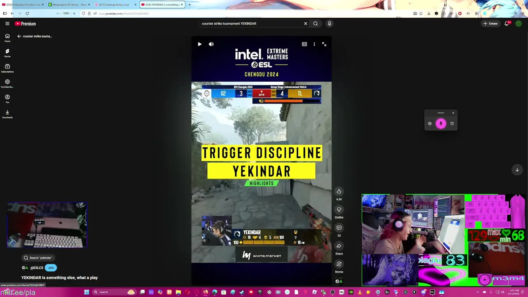Open the short's three-dot more menu
The image size is (528, 297).
(x=314, y=44)
